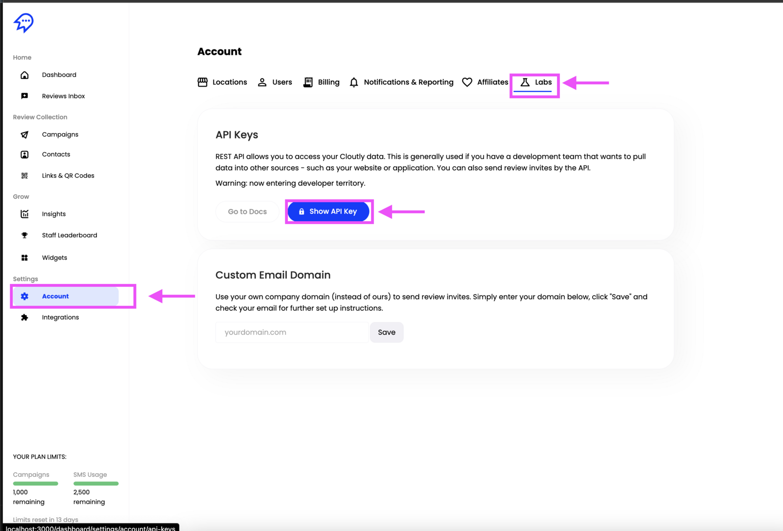
Task: Switch to the Users tab
Action: click(275, 82)
